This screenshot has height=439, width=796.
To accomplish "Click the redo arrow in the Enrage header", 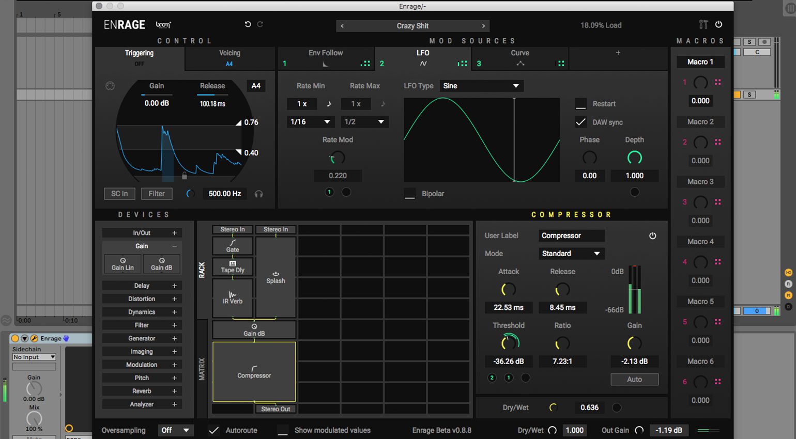I will tap(260, 24).
